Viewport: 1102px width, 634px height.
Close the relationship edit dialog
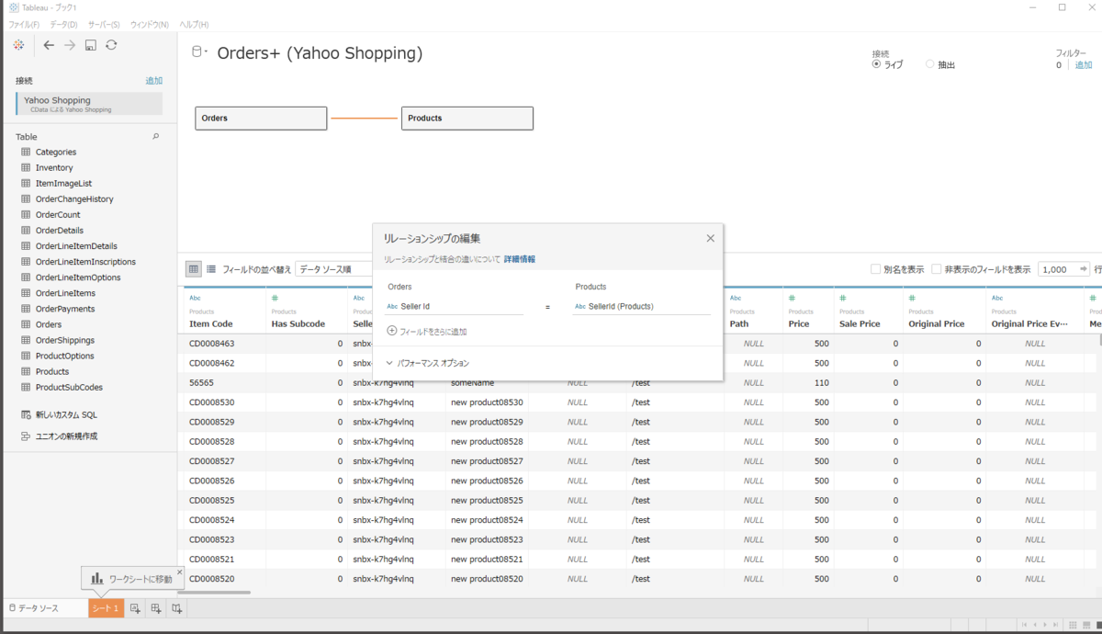coord(710,238)
